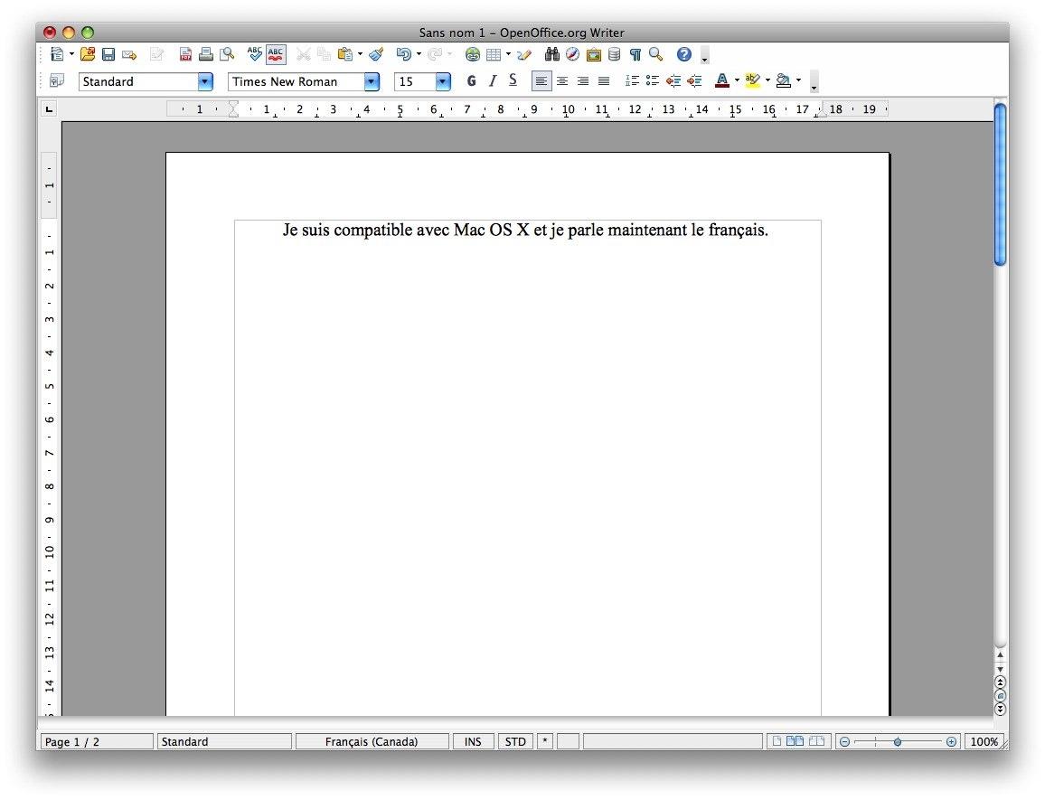Click the Page 1 / 2 status field

[x=98, y=741]
